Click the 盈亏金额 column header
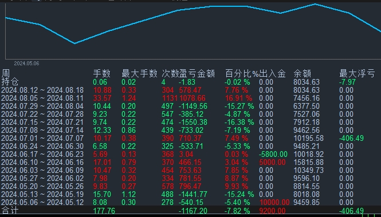 point(197,73)
